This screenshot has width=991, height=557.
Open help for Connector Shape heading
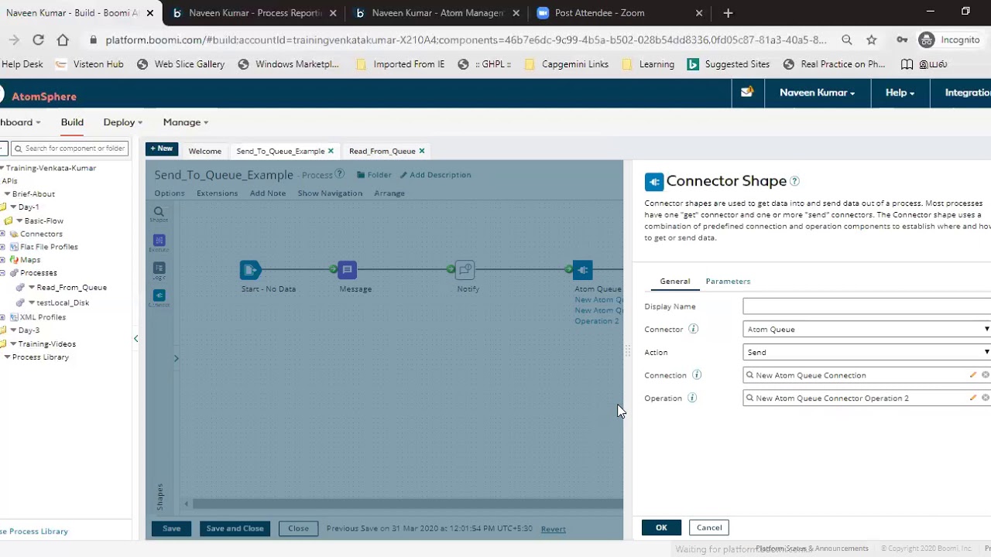tap(794, 181)
